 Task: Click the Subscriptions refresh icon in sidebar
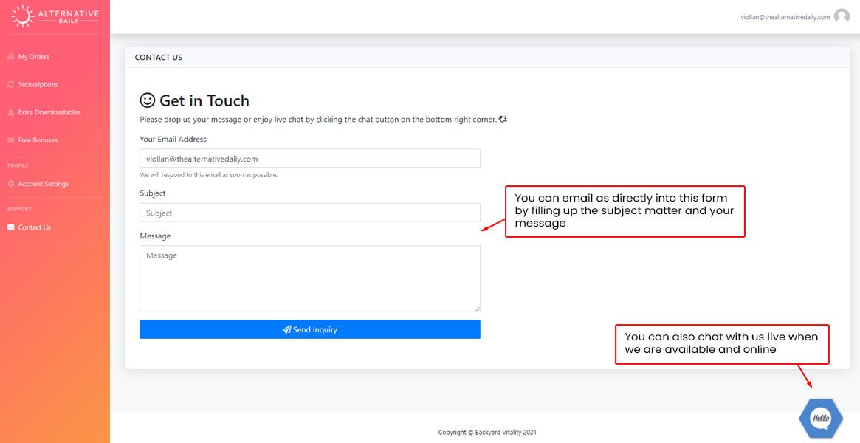click(x=11, y=85)
